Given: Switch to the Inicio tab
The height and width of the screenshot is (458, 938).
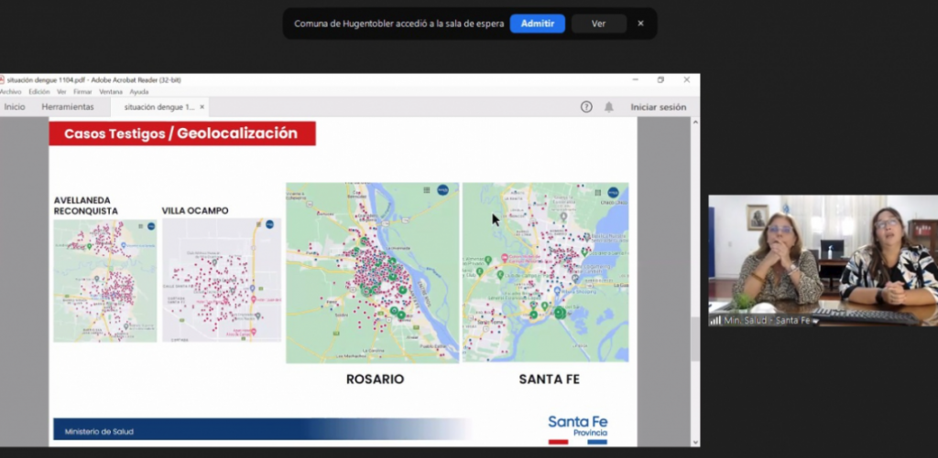Looking at the screenshot, I should (15, 107).
